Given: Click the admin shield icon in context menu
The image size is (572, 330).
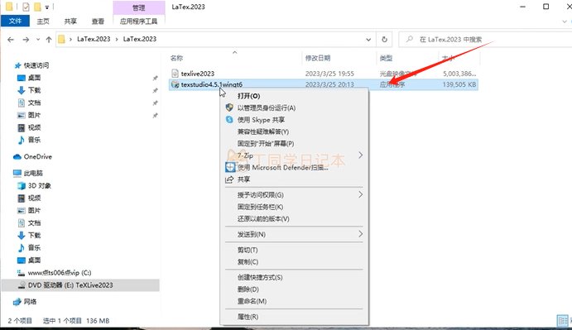Looking at the screenshot, I should [x=229, y=108].
